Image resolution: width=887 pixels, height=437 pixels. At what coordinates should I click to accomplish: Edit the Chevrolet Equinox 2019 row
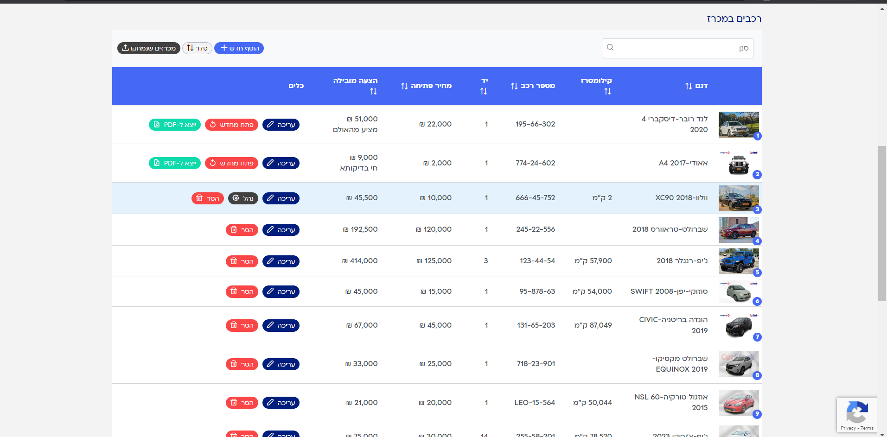click(281, 364)
